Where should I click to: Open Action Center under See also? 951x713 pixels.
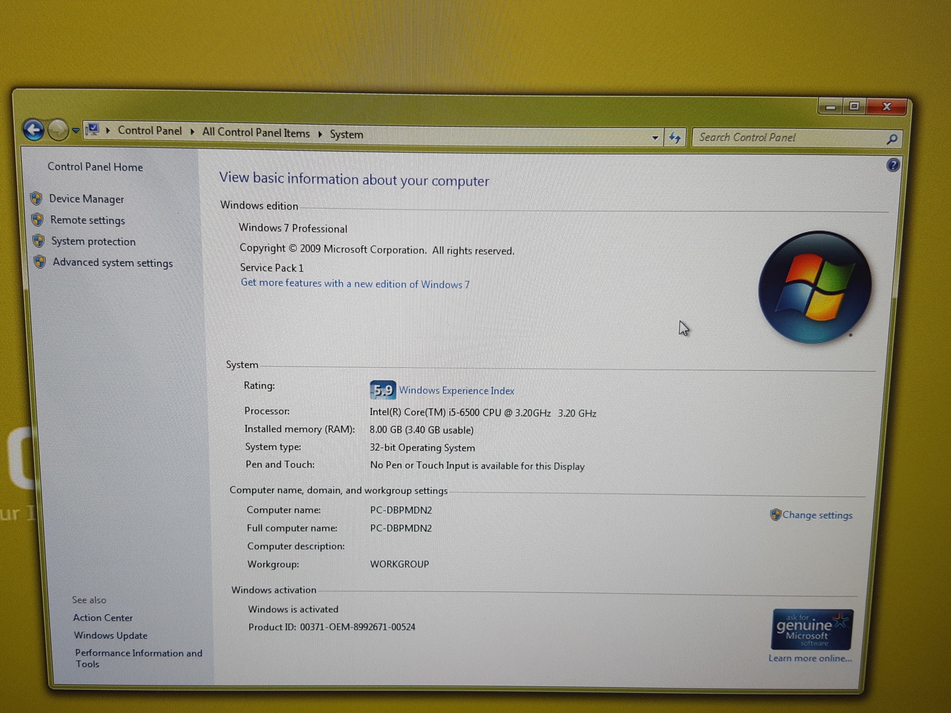pos(103,618)
